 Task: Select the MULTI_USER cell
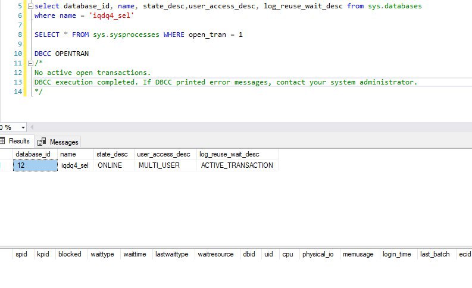(x=165, y=165)
